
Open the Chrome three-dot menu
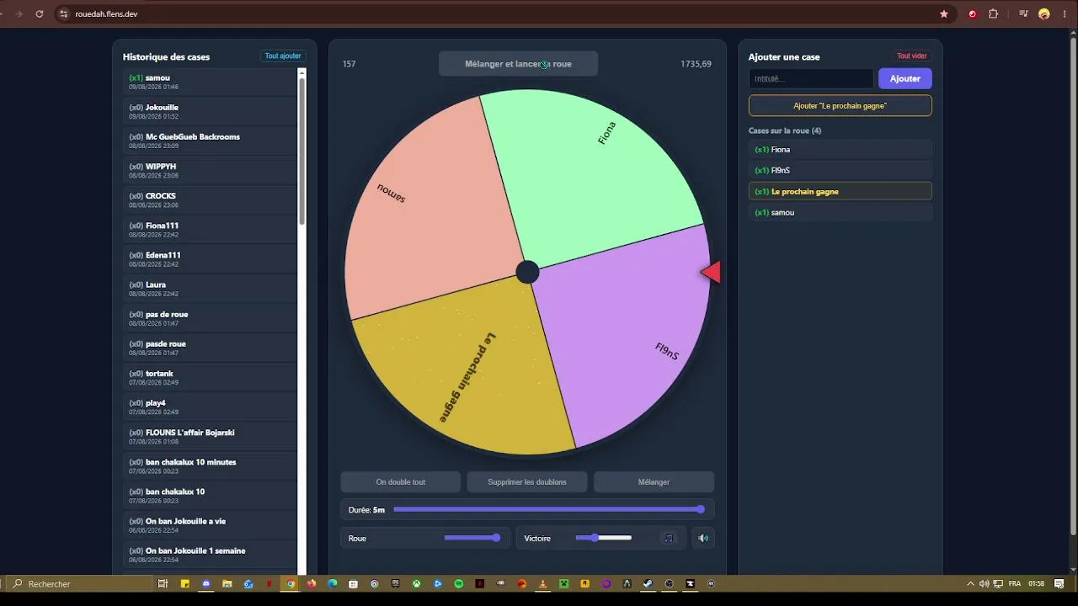pos(1065,13)
